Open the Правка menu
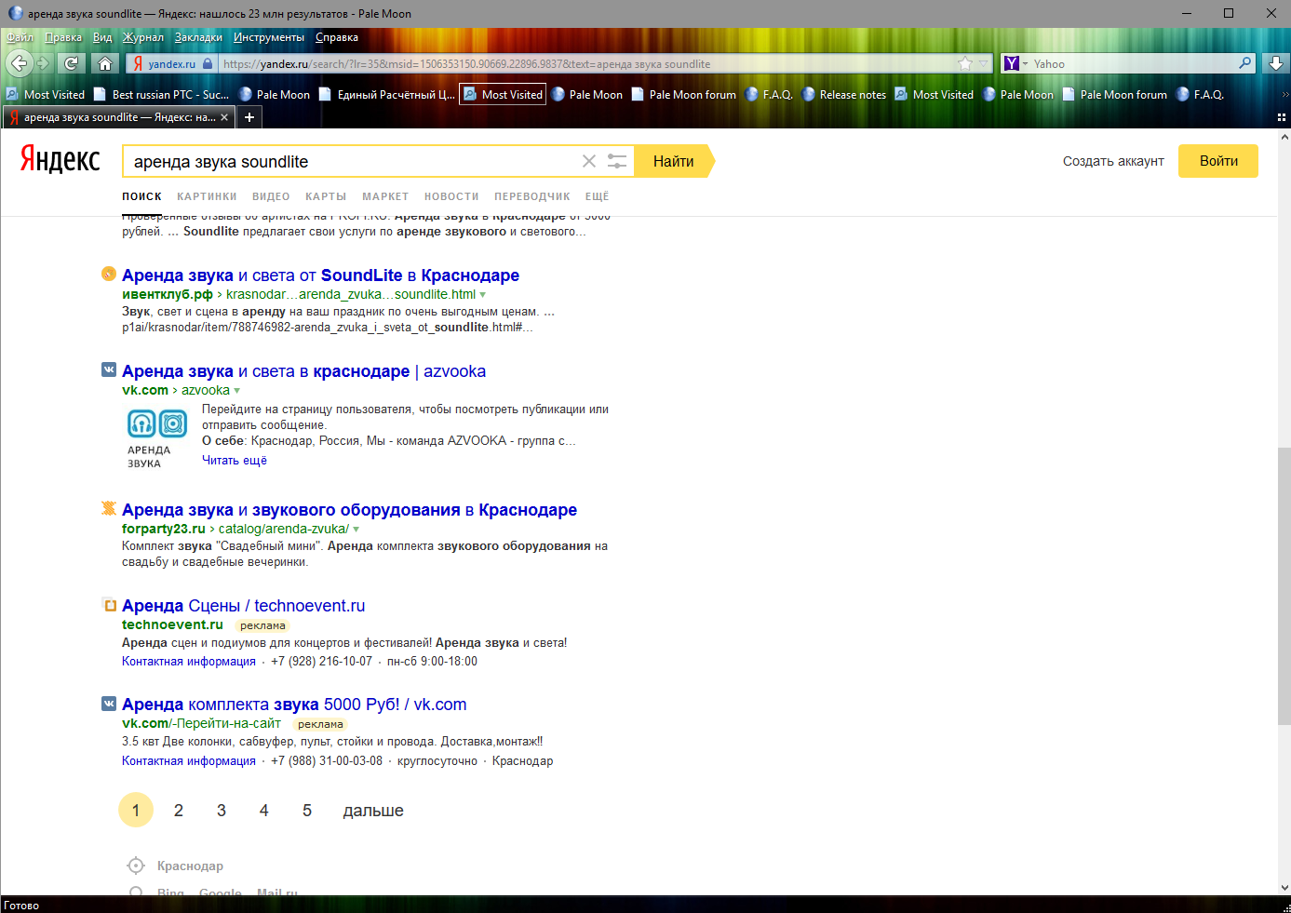1291x913 pixels. [63, 37]
